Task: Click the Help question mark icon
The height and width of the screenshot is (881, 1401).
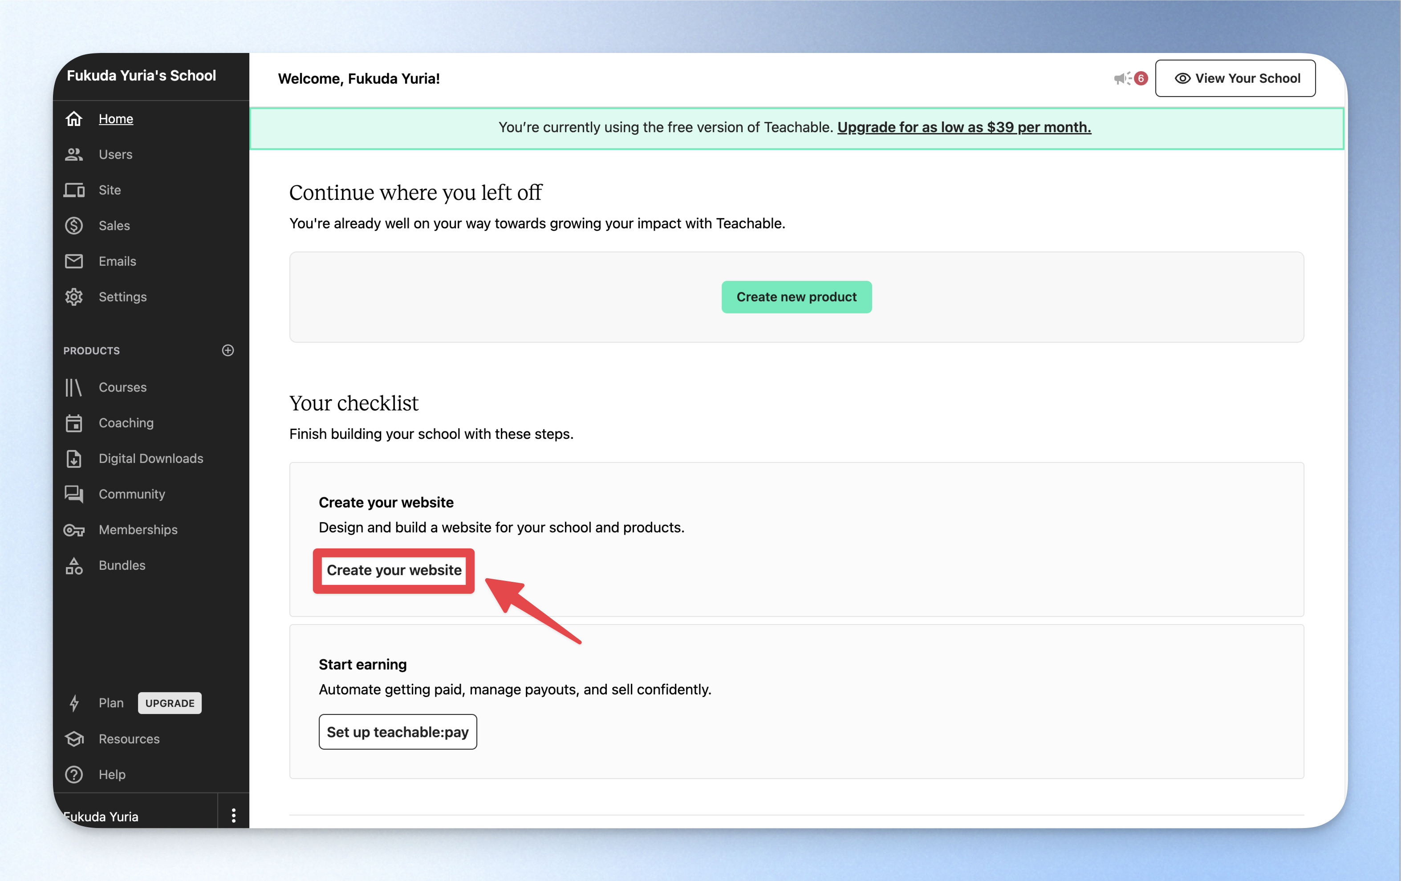Action: 74,775
